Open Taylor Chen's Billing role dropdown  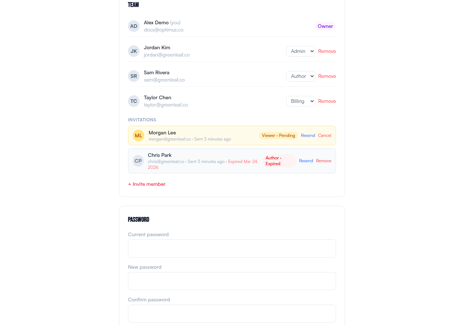[301, 101]
